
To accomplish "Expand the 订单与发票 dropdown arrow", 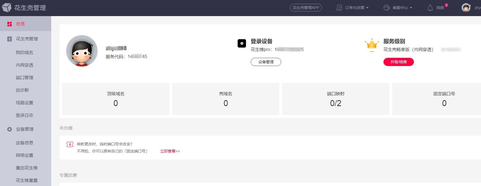I will (367, 8).
